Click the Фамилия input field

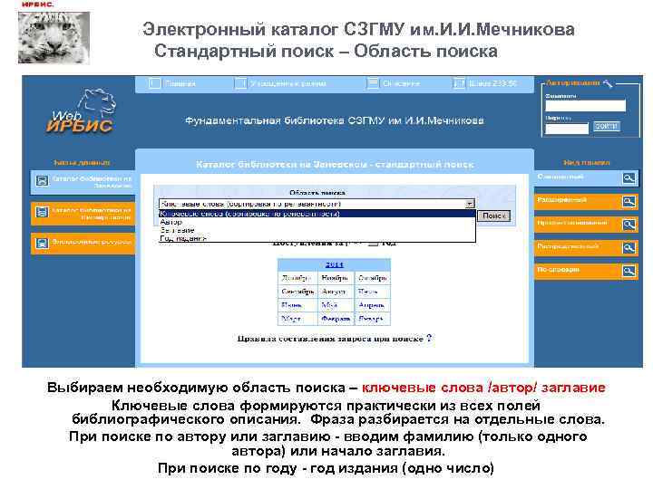tap(586, 106)
